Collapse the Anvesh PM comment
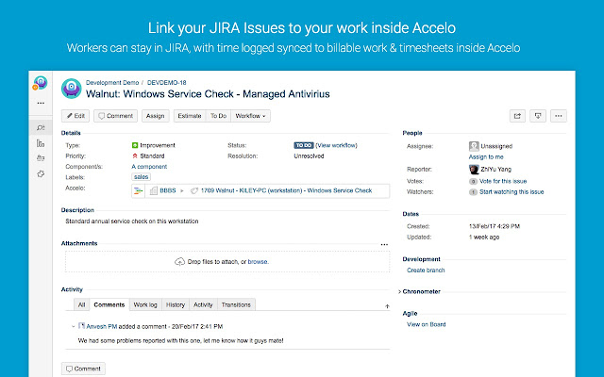 pos(74,327)
